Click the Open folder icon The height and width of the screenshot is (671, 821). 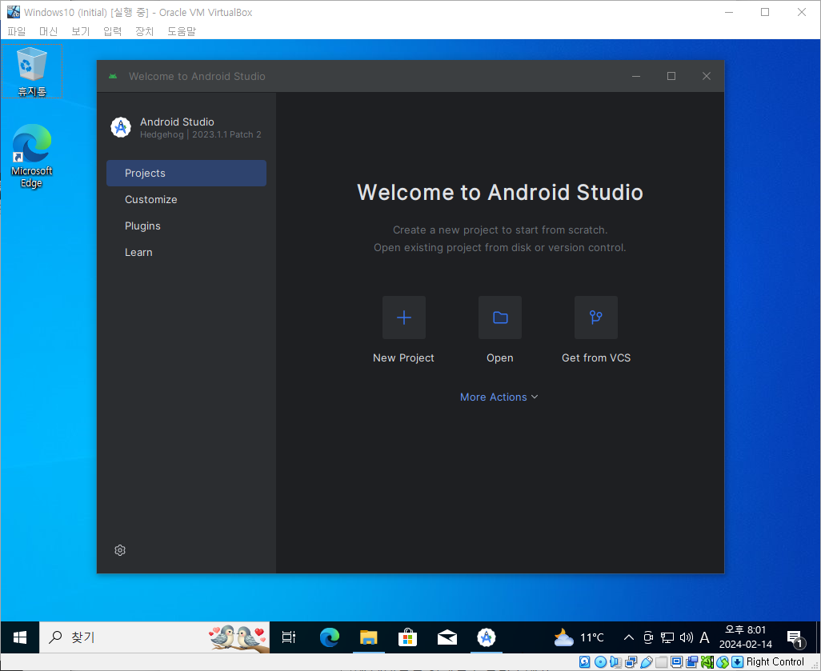(x=500, y=318)
